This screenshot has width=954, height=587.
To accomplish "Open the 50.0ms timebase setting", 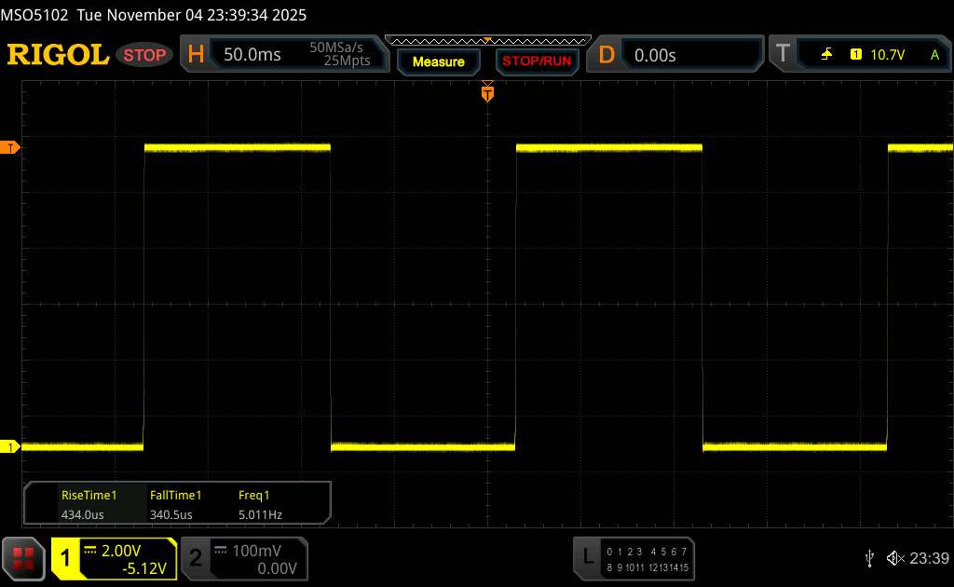I will [x=252, y=55].
